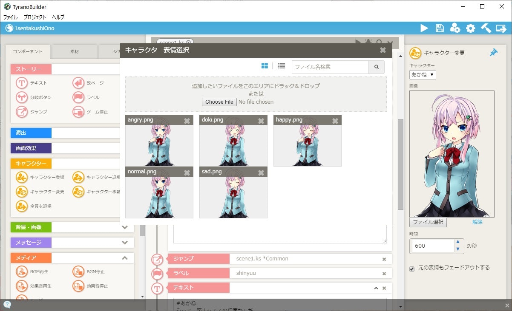Image resolution: width=512 pixels, height=311 pixels.
Task: Decrease the 時間 value with down arrow
Action: click(x=458, y=249)
